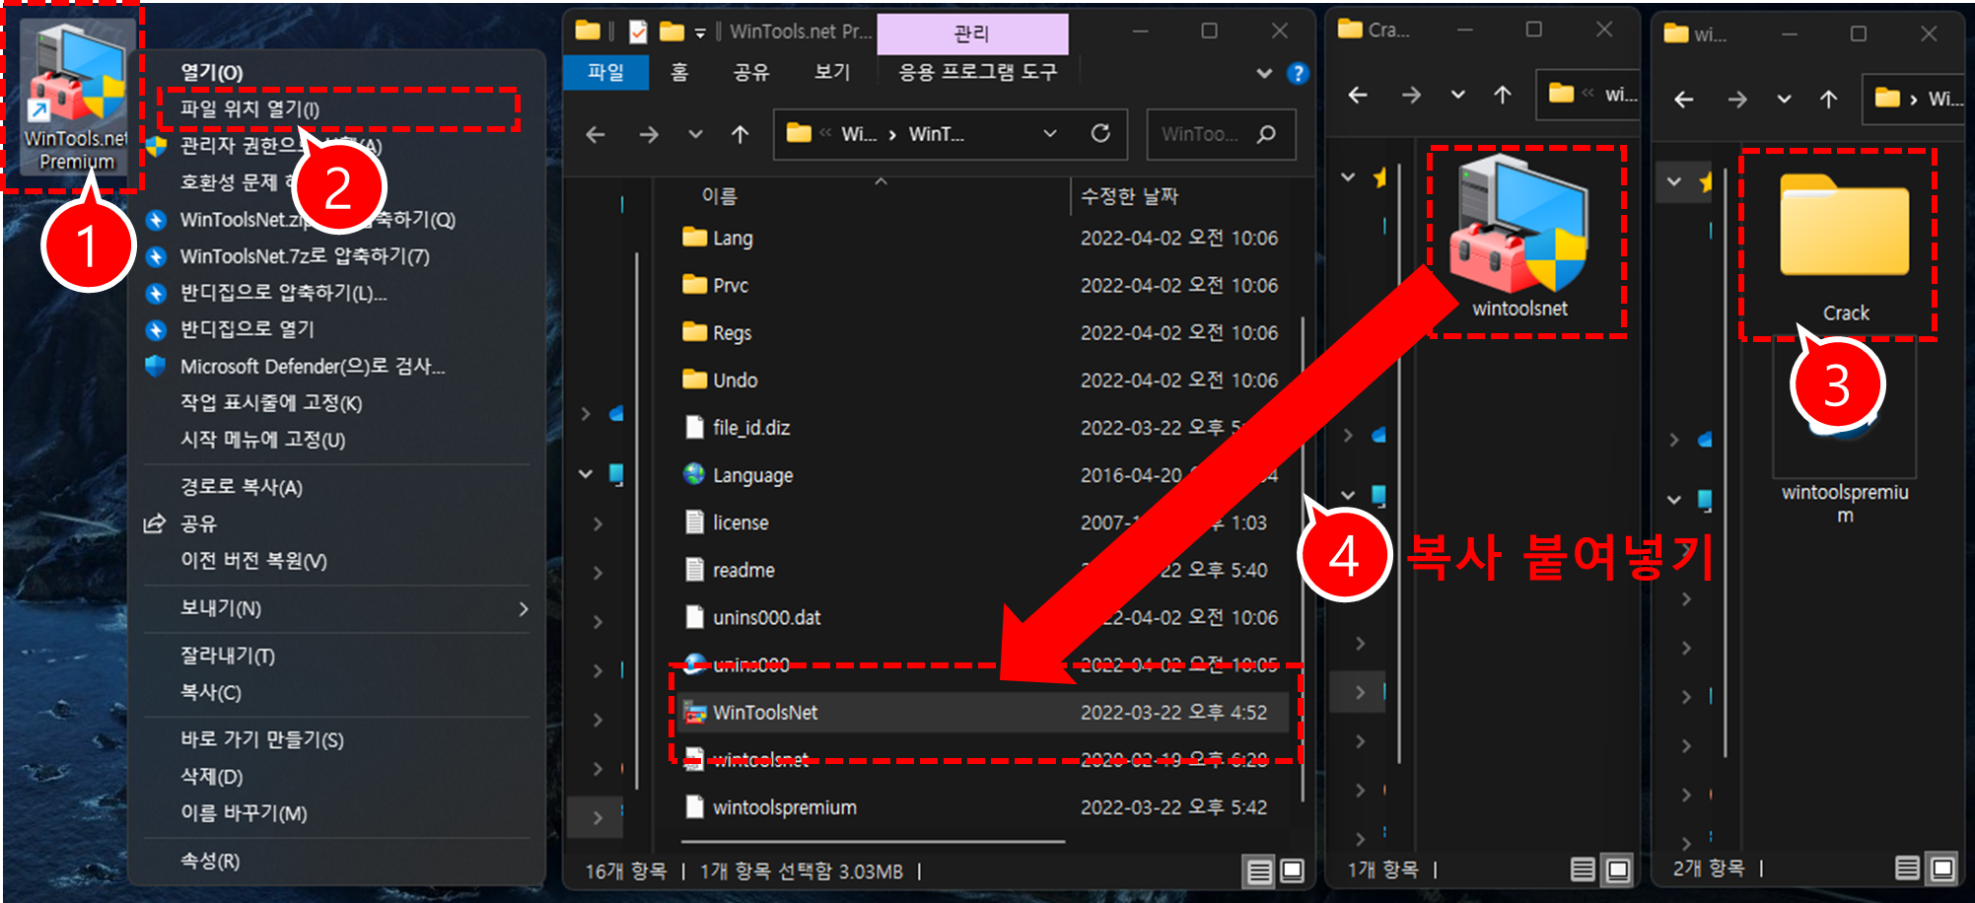Choose 이전 버전 복원(V)
The width and height of the screenshot is (1975, 903).
(253, 560)
